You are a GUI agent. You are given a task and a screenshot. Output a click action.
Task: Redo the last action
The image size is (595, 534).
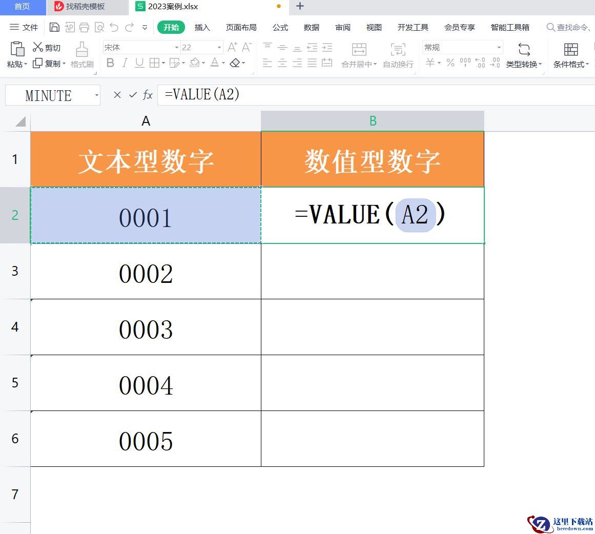129,27
